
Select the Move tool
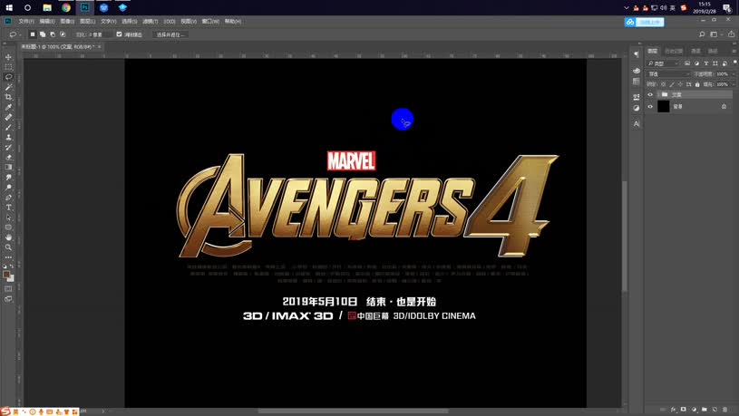tap(8, 57)
